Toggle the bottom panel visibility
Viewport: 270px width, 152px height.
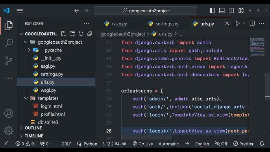point(222,11)
